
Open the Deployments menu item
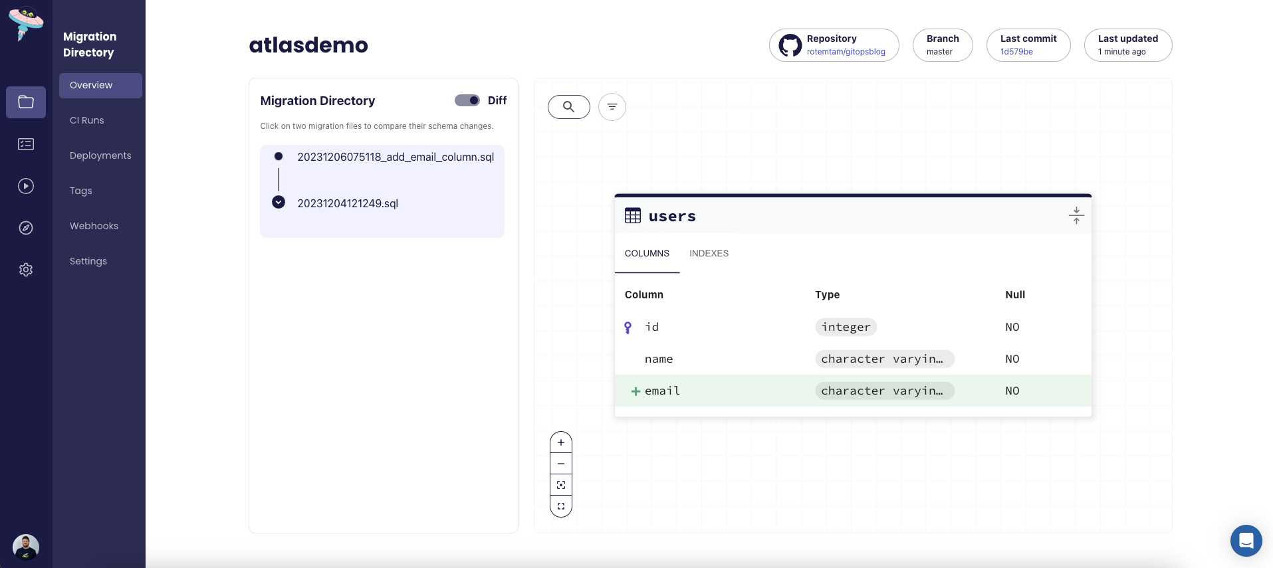[100, 156]
